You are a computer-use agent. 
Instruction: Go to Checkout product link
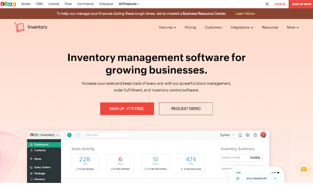click(x=106, y=4)
